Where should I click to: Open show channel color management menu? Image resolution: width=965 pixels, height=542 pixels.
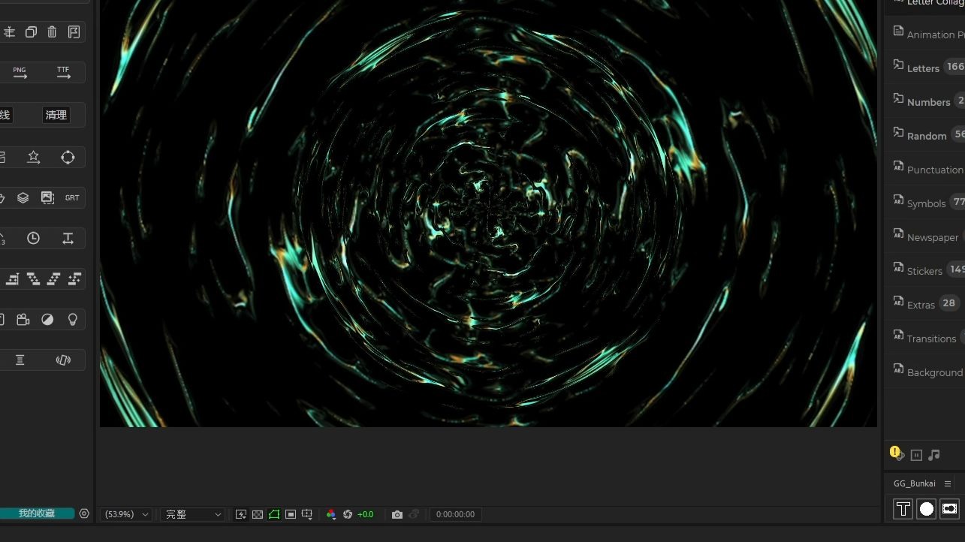pyautogui.click(x=331, y=514)
